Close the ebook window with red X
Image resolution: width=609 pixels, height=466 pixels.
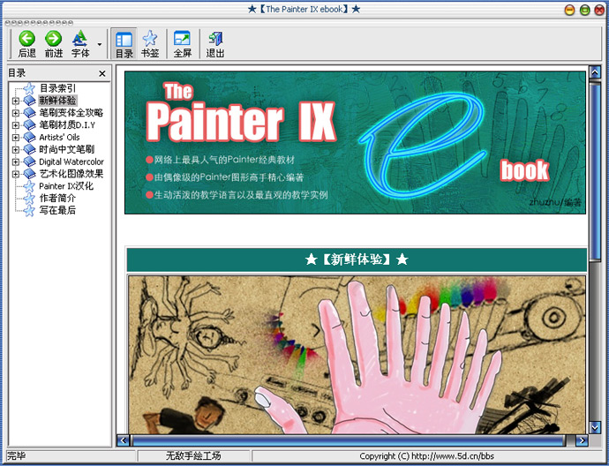[599, 10]
